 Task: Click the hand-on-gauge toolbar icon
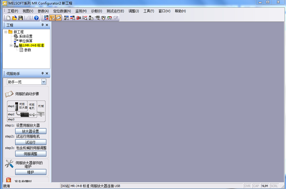[x=103, y=18]
